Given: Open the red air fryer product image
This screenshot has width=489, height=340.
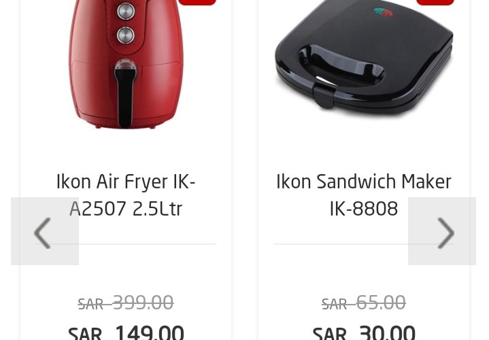Looking at the screenshot, I should coord(126,64).
